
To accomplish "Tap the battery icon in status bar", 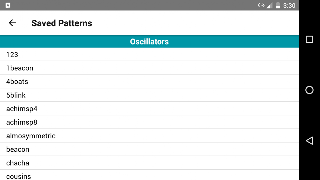I will (278, 5).
